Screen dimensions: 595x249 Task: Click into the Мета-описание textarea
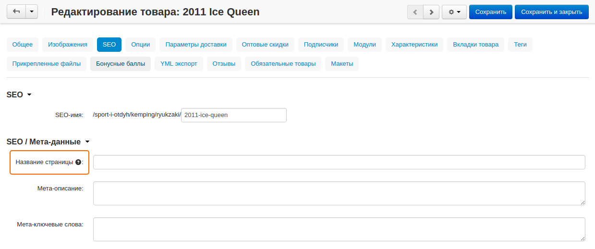click(339, 193)
